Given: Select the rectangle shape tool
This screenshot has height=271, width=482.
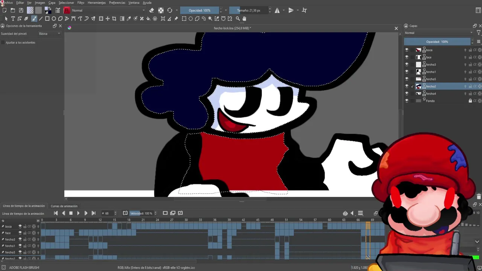Looking at the screenshot, I should (x=47, y=18).
